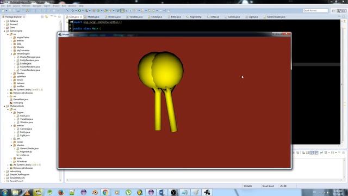The width and height of the screenshot is (348, 196).
Task: Collapse the shaders package in MyGameCode
Action: pyautogui.click(x=11, y=145)
